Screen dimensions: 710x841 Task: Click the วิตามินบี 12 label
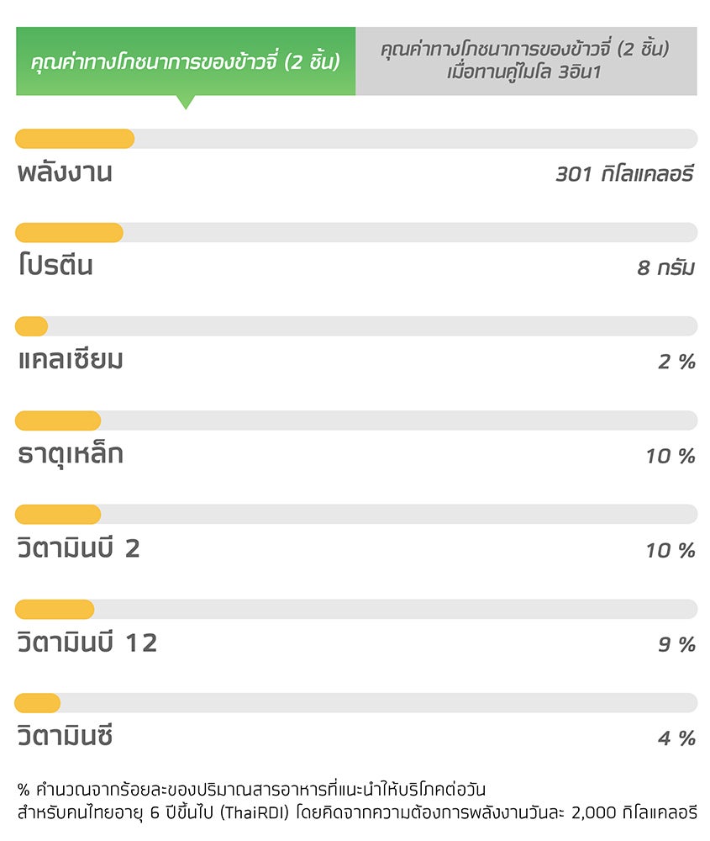[87, 642]
